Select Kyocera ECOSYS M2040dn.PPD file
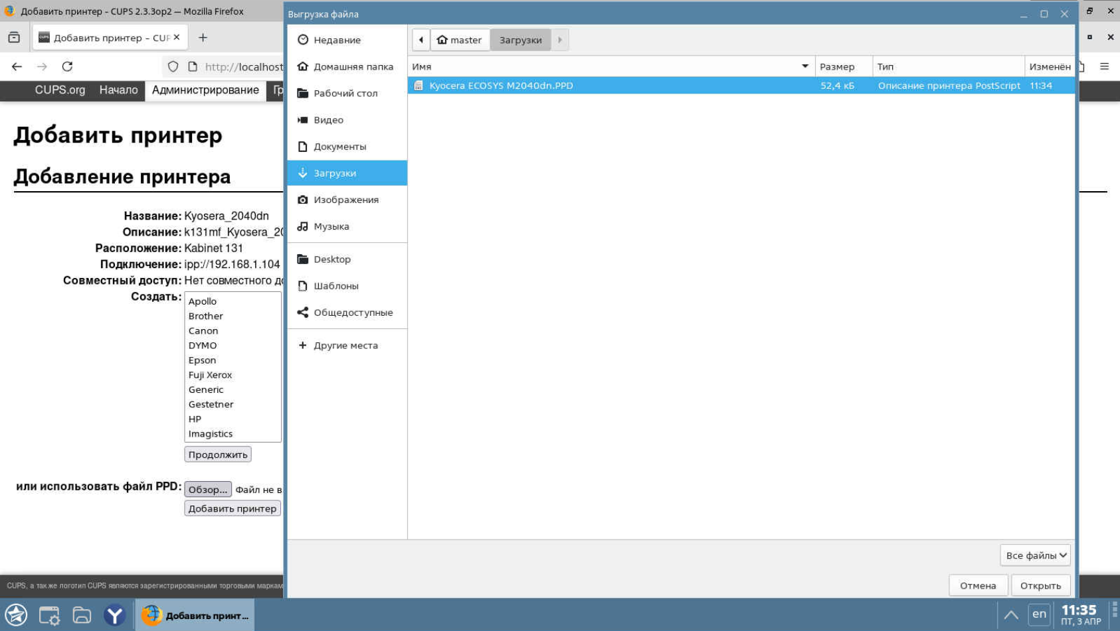 (x=501, y=86)
